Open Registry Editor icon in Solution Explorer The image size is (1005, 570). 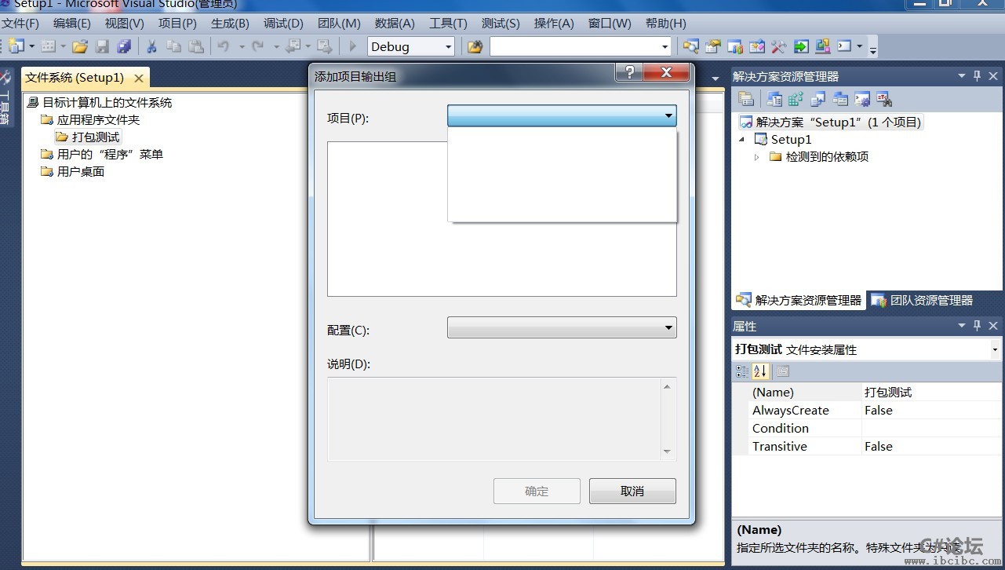pyautogui.click(x=796, y=99)
